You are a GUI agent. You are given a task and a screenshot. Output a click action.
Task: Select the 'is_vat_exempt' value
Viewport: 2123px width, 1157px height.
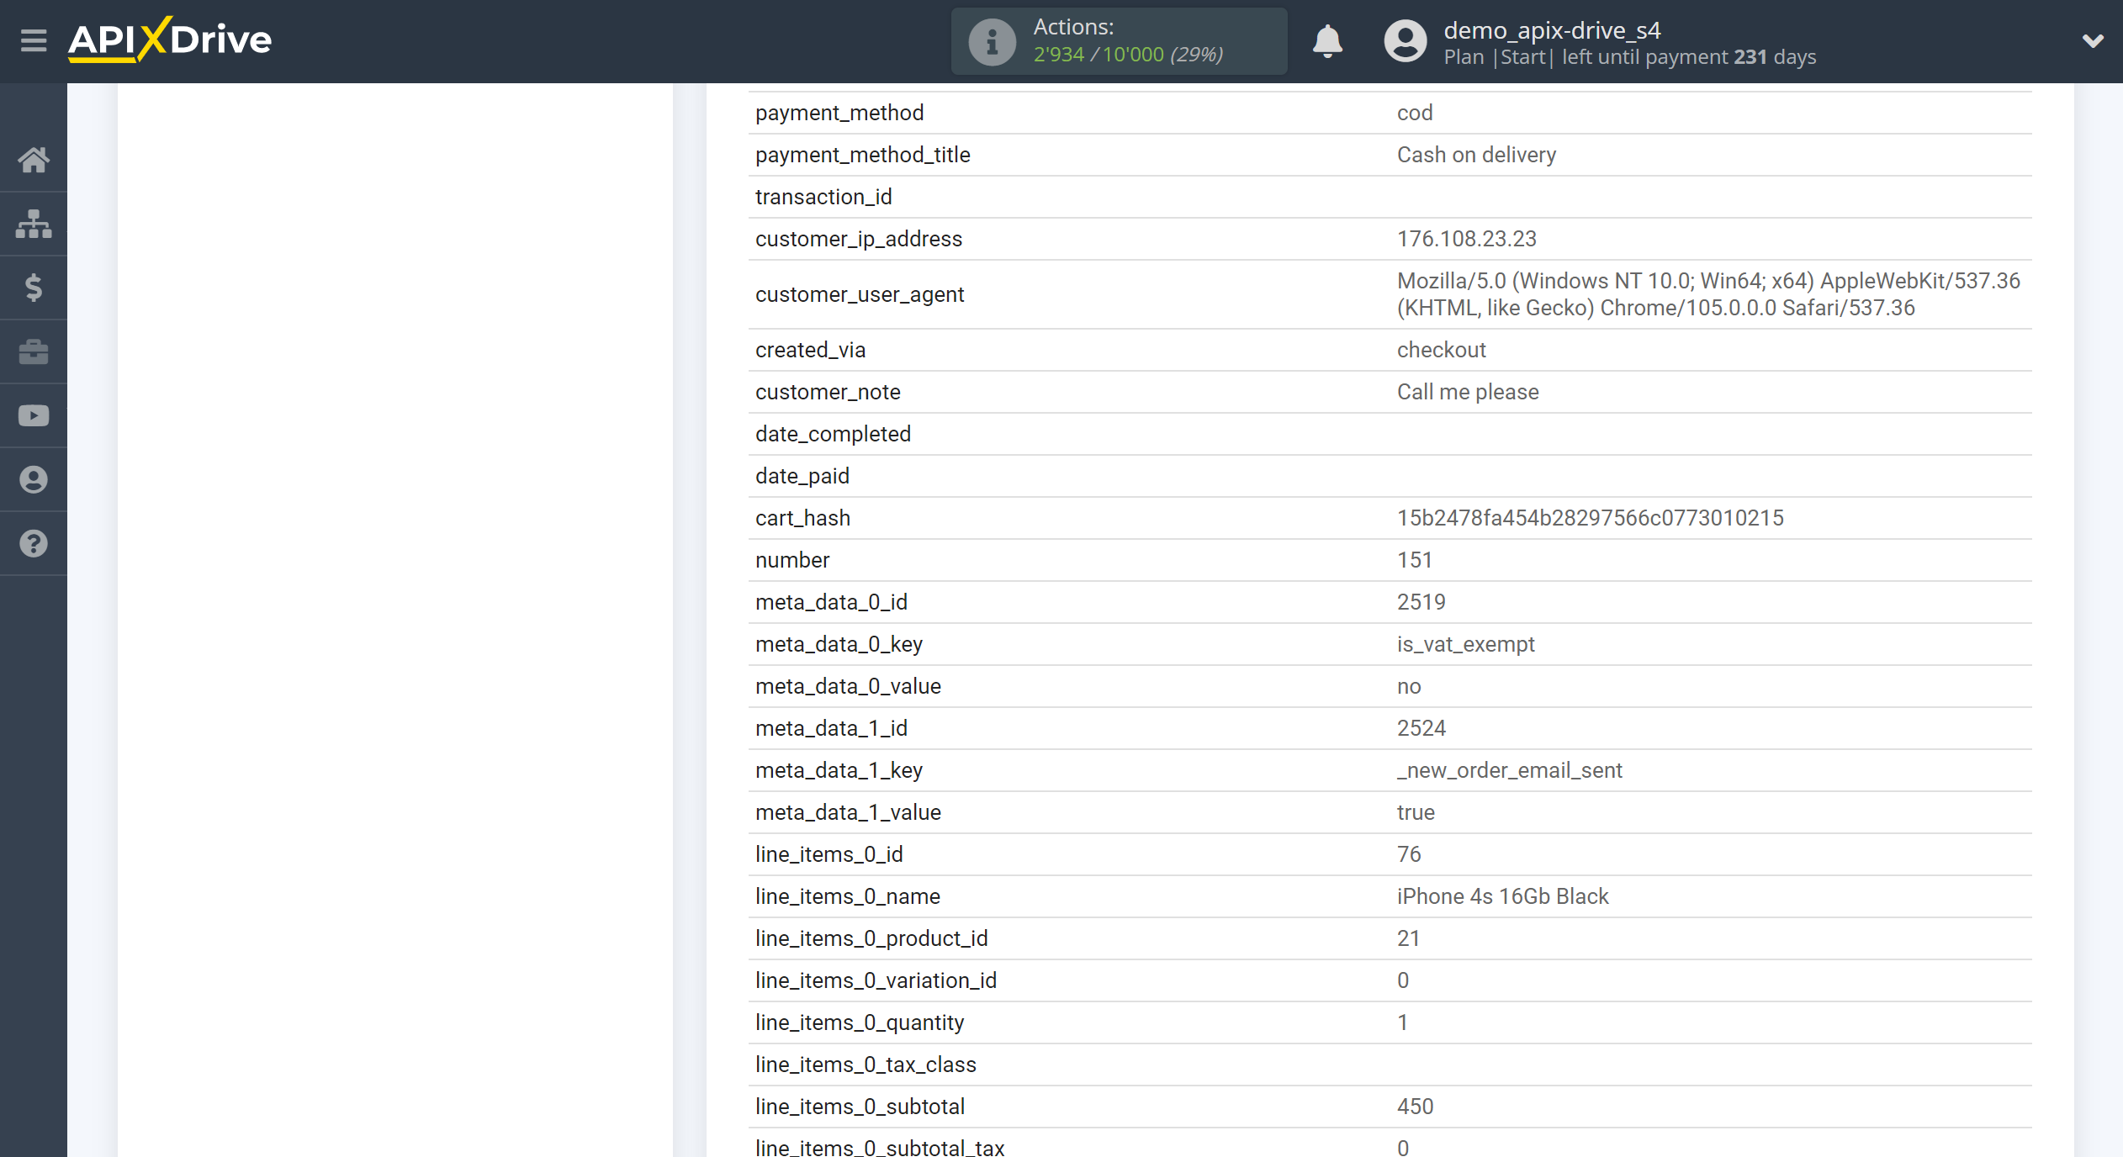[1465, 644]
